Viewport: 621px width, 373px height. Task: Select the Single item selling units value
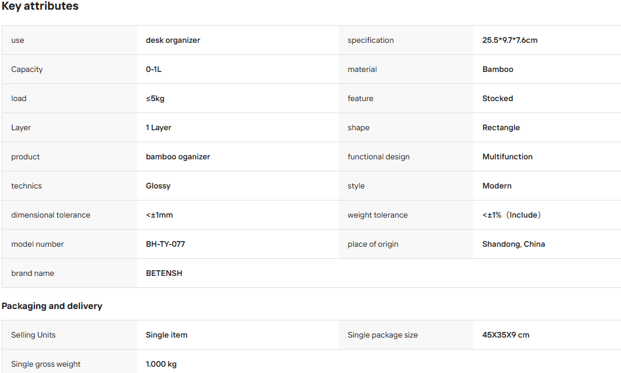coord(167,335)
